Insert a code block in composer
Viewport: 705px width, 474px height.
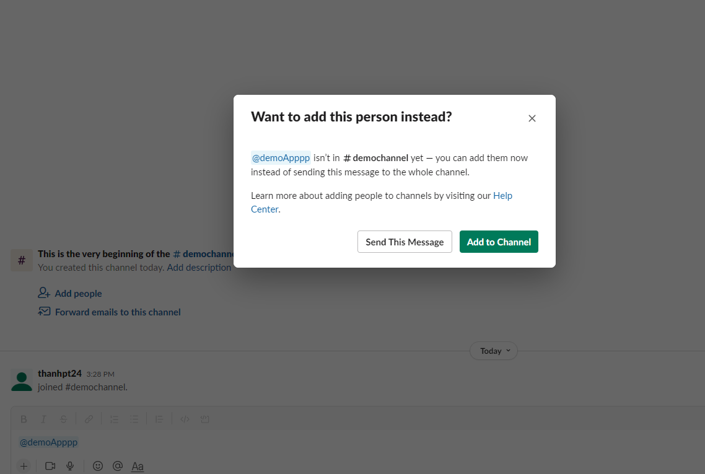pyautogui.click(x=204, y=419)
